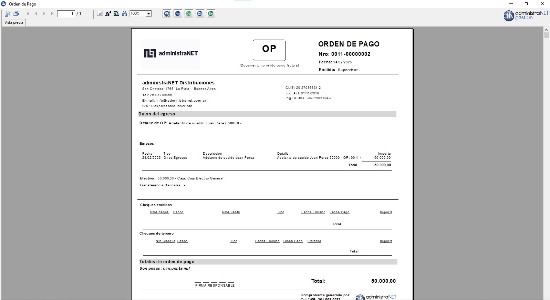Go to the previous page arrow

[36, 14]
